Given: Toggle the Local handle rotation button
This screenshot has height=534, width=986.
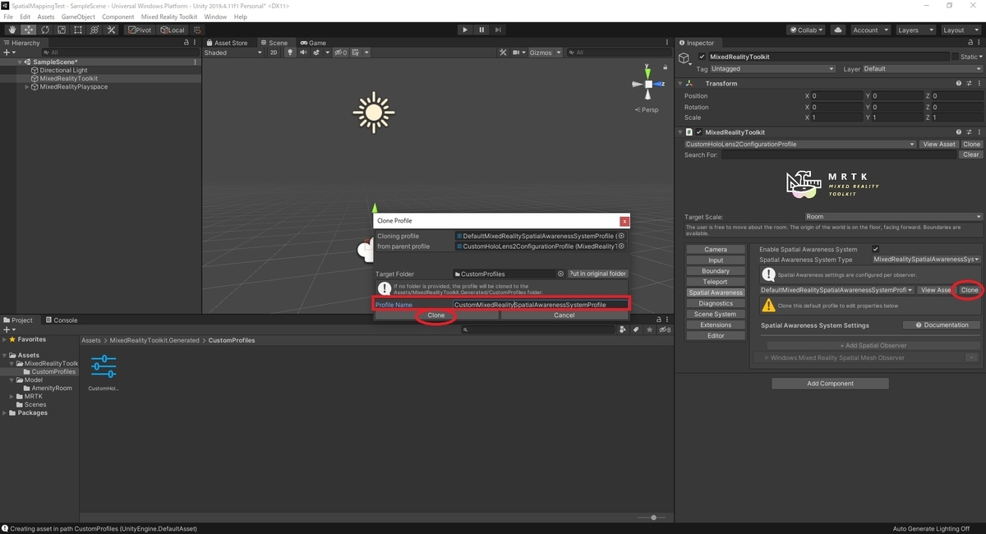Looking at the screenshot, I should (173, 30).
